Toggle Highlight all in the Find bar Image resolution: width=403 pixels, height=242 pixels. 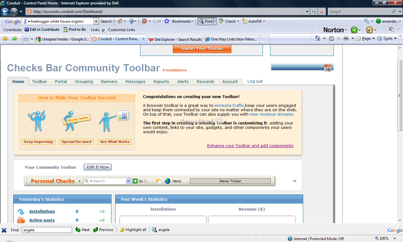pyautogui.click(x=133, y=230)
